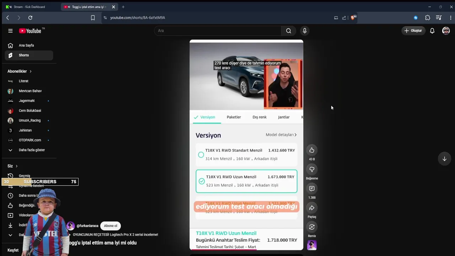Open downloads arrow icon in sidebar
The width and height of the screenshot is (455, 256).
tap(10, 225)
